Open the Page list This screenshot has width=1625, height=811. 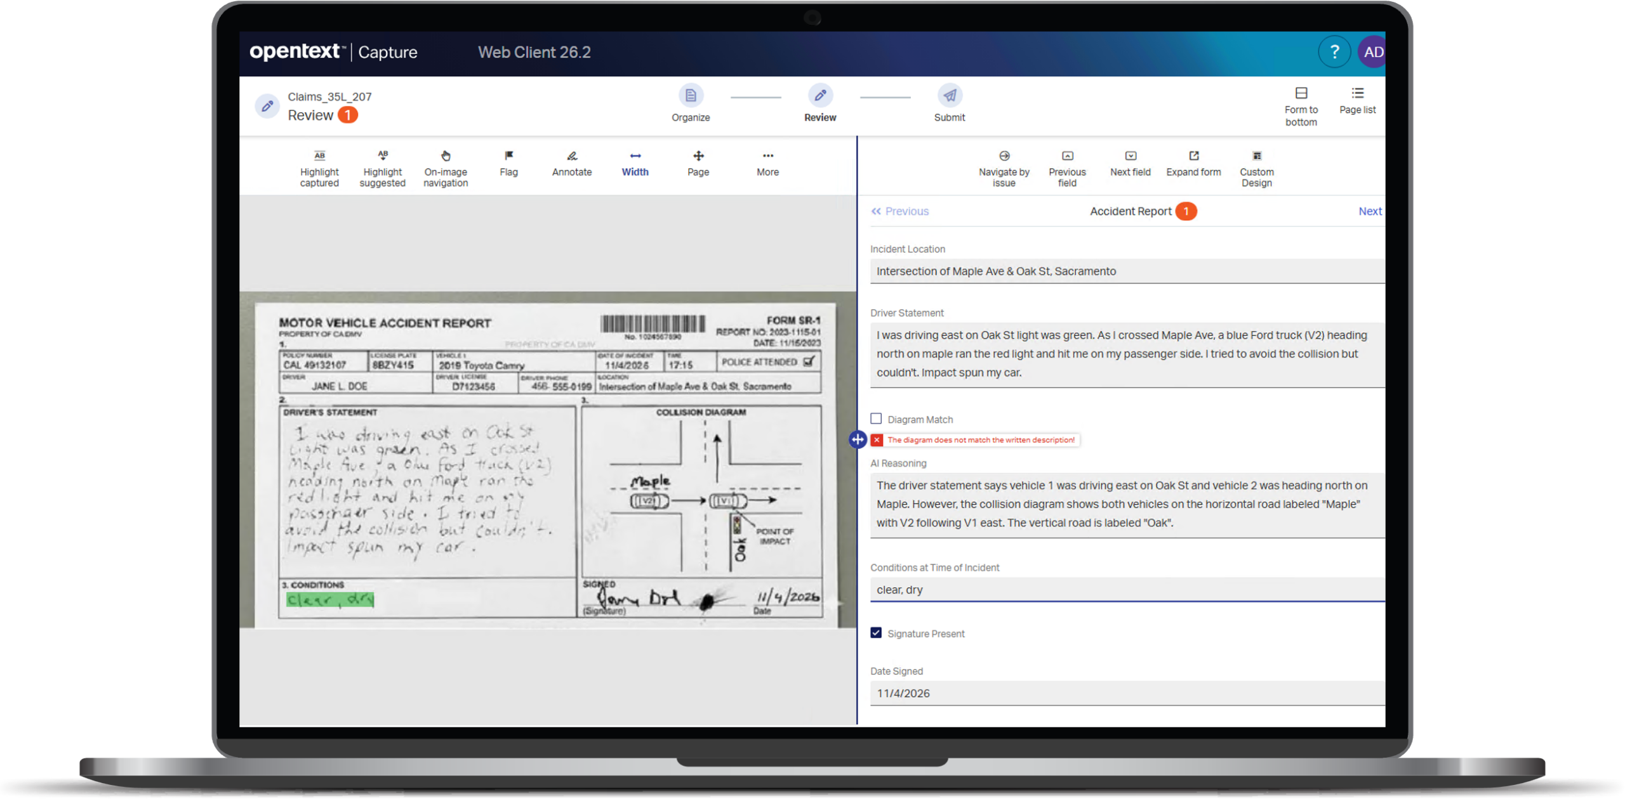pos(1357,101)
